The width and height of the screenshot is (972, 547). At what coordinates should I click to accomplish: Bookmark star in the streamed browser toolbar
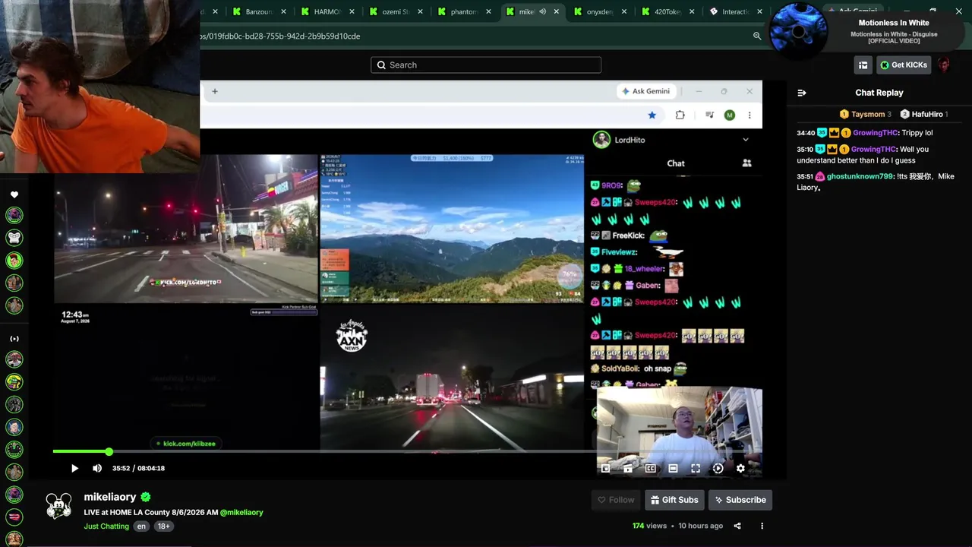(652, 115)
